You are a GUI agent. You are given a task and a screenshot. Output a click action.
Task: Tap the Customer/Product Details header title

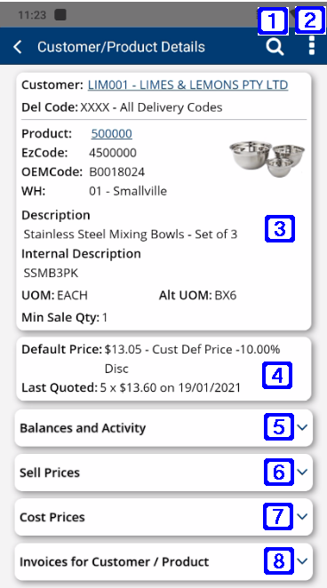coord(121,47)
